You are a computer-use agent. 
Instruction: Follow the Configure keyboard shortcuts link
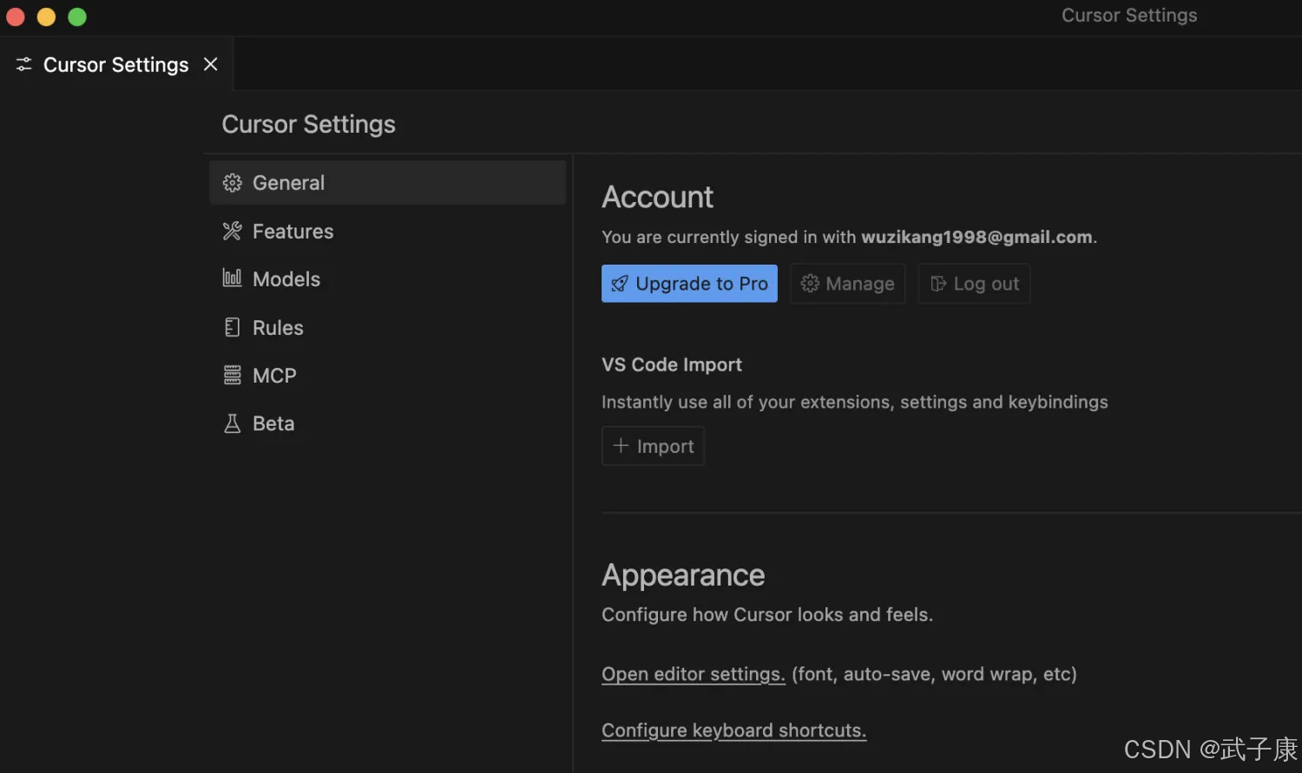tap(733, 730)
